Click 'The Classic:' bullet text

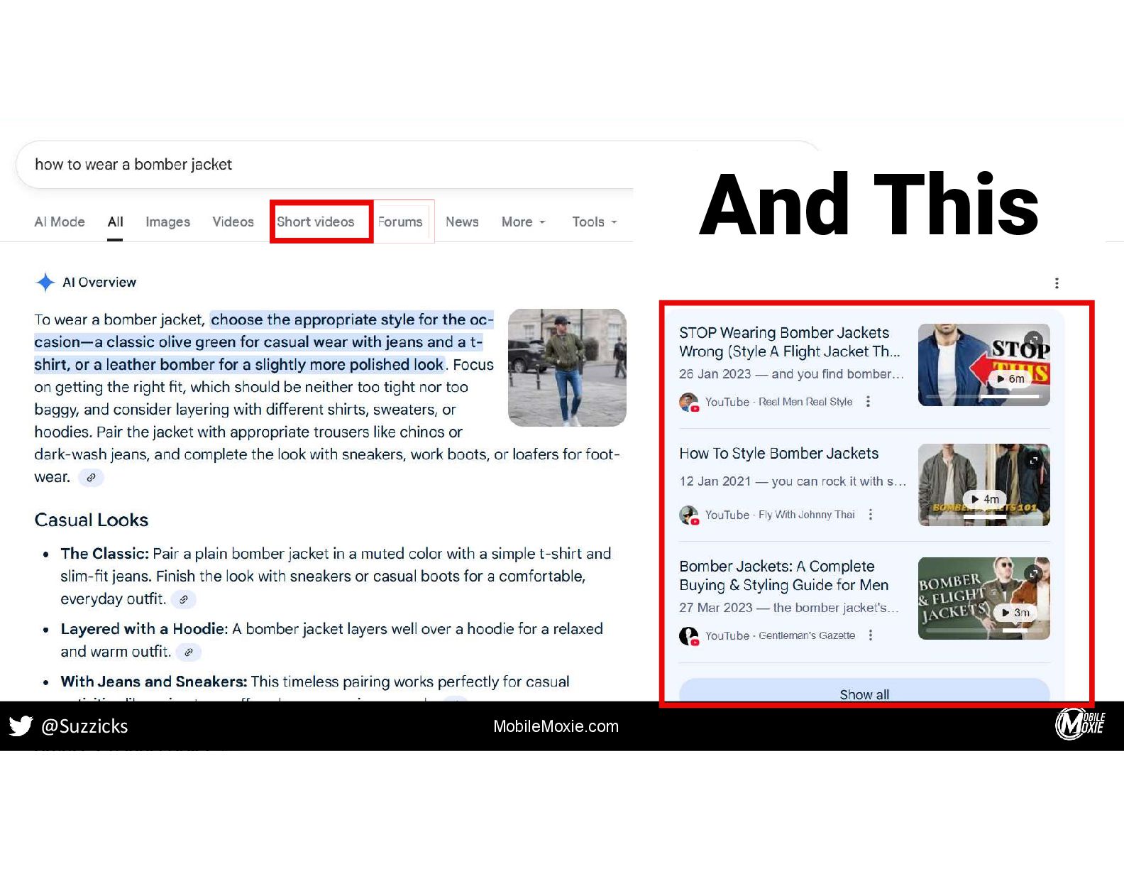(105, 554)
